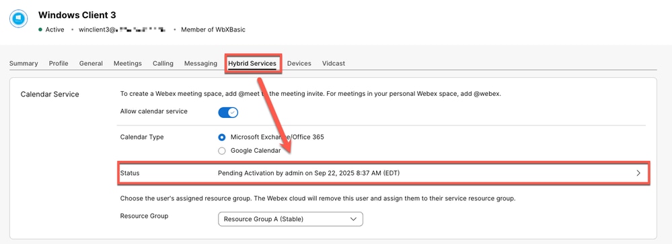Open the Resource Group dropdown
The image size is (672, 244).
pos(291,219)
